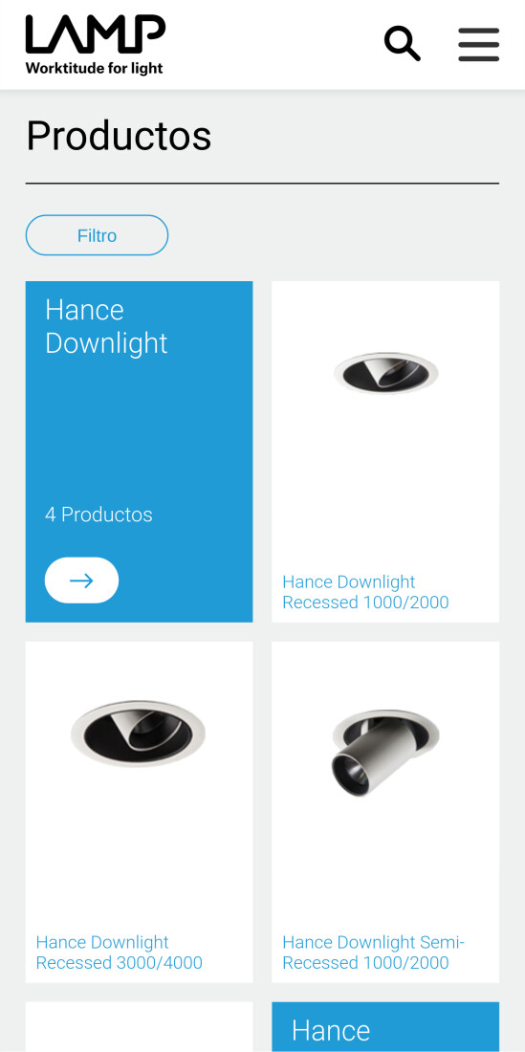
Task: Open the partially visible blue Hance card
Action: coord(385,1027)
